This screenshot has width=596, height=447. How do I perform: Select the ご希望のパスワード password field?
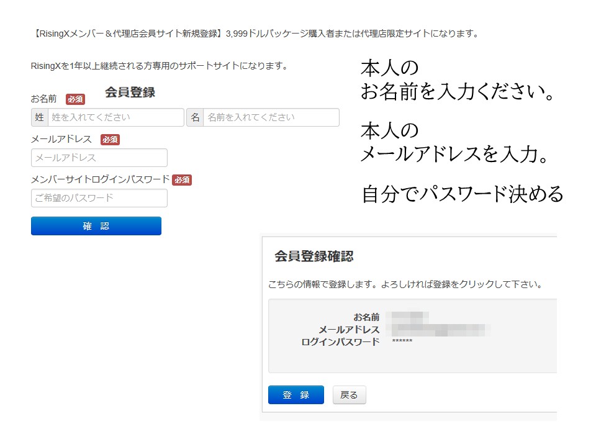pos(99,198)
